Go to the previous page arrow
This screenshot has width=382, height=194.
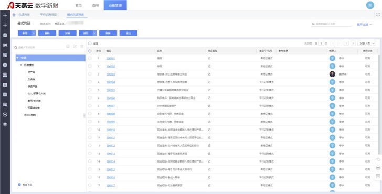339,44
